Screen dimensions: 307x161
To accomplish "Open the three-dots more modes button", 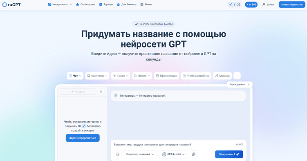I will click(237, 76).
